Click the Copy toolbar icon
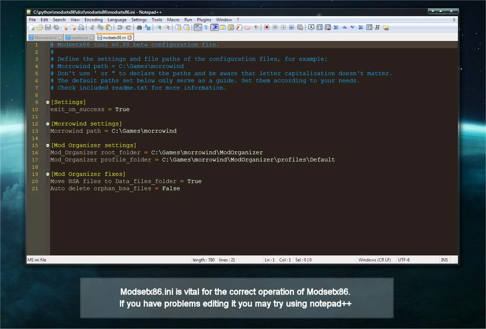 pyautogui.click(x=101, y=27)
